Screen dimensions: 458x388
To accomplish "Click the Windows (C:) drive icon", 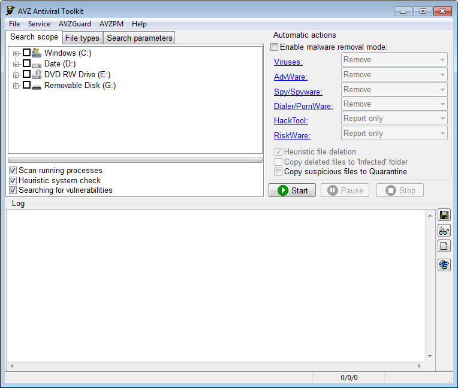I will (x=37, y=53).
